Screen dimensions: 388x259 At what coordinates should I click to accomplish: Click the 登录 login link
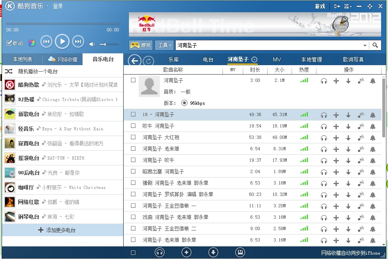coord(58,6)
